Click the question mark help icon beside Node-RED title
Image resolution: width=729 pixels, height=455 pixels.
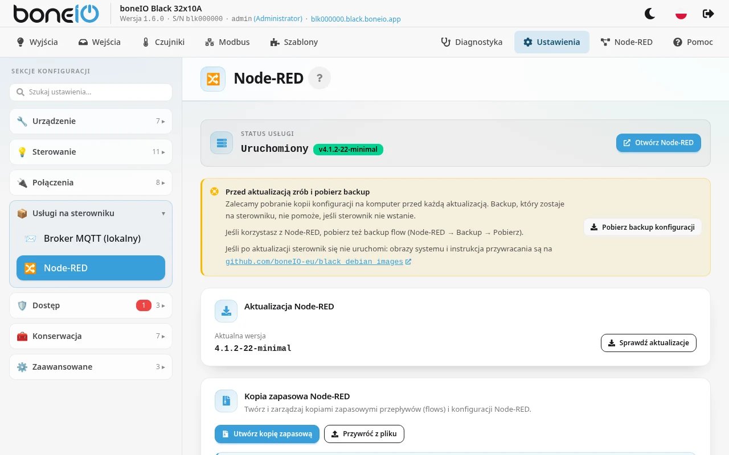[x=320, y=78]
